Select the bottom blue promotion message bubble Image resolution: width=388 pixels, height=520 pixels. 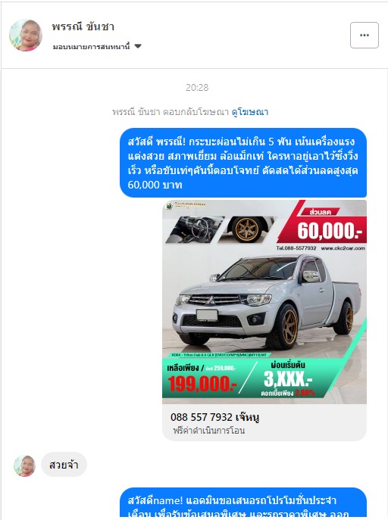(x=243, y=502)
